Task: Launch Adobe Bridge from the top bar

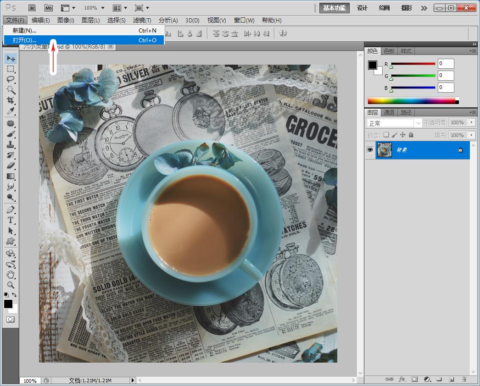Action: [32, 8]
